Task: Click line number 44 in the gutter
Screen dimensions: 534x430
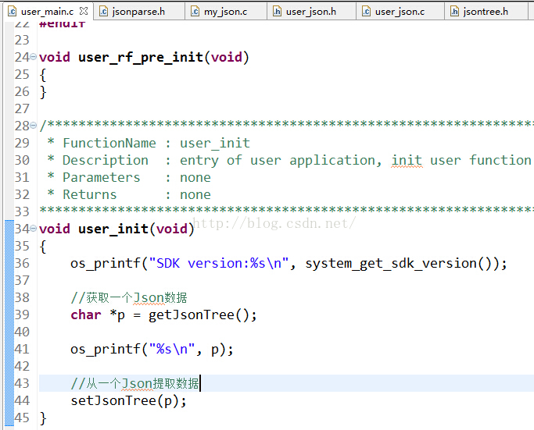Action: 22,400
